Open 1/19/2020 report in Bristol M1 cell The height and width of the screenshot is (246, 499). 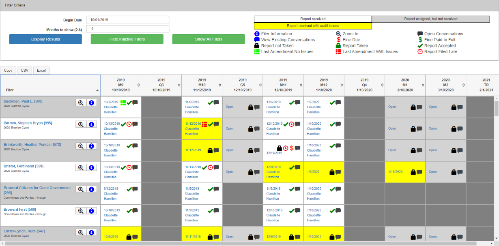click(396, 171)
